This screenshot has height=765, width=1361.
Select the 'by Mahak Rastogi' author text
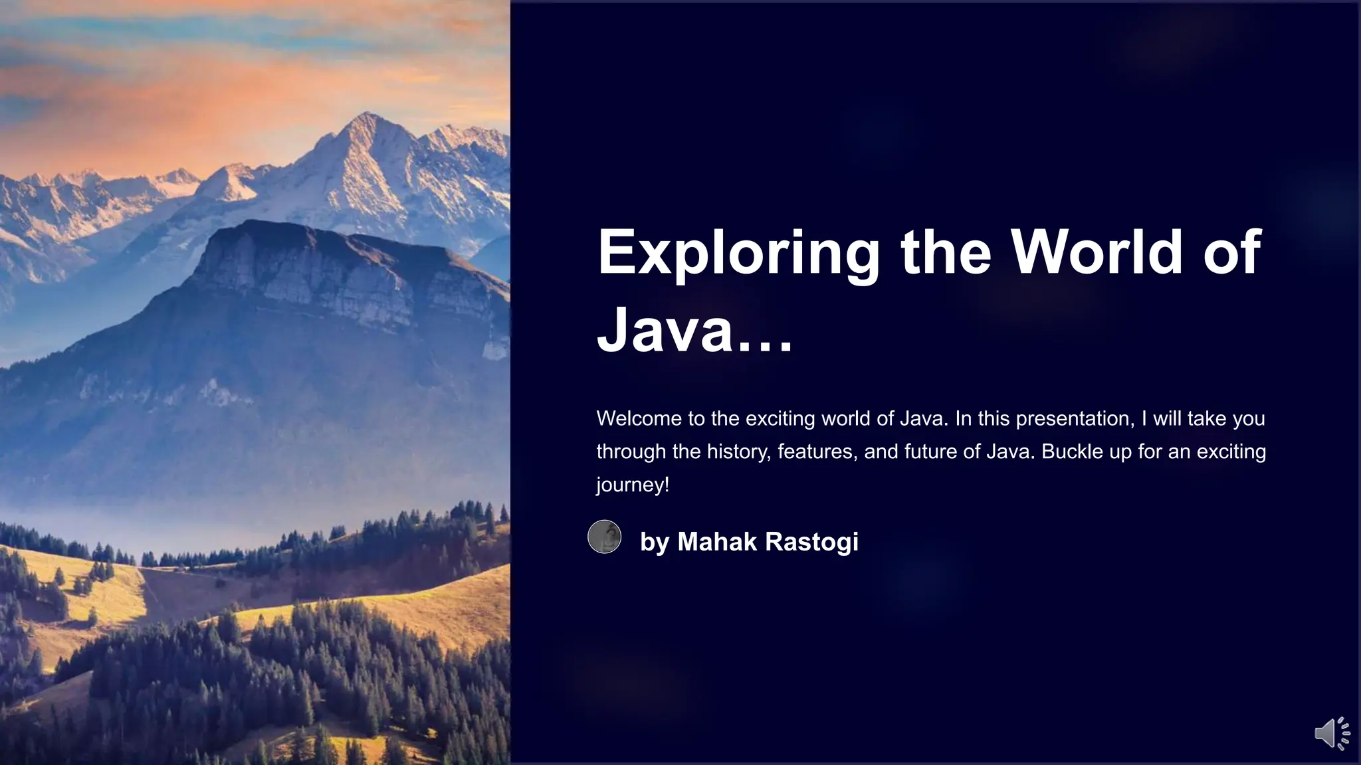pos(748,541)
